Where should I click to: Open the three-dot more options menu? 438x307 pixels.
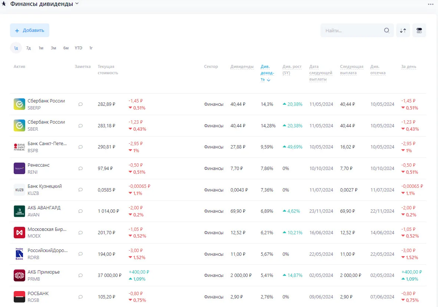tap(431, 4)
